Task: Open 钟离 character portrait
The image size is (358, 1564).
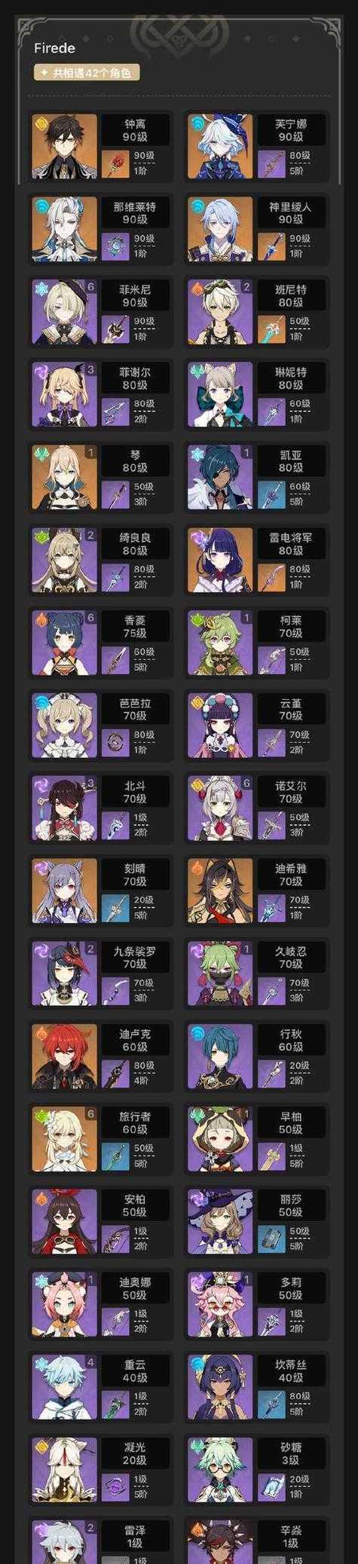Action: pyautogui.click(x=65, y=146)
